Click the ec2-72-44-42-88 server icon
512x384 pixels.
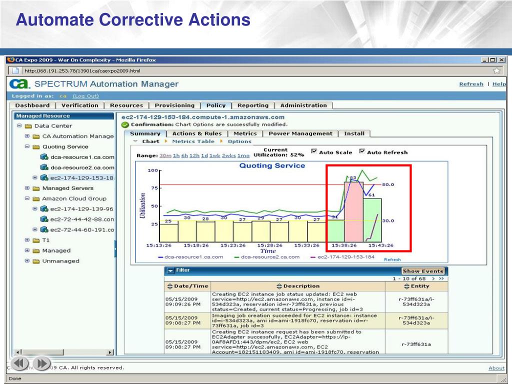[44, 219]
